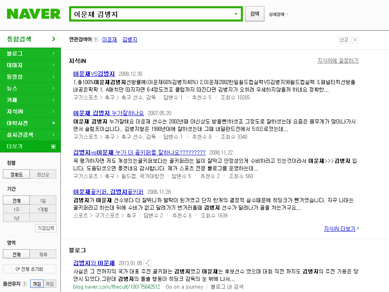
Task: Click the chevron arrow on the 블로그 row
Action: (53, 53)
